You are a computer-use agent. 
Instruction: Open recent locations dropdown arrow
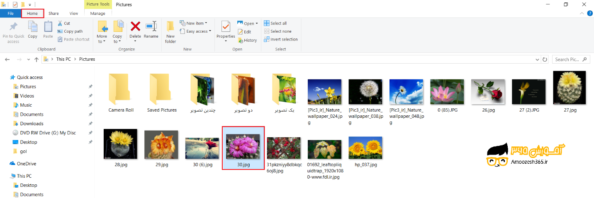coord(29,60)
